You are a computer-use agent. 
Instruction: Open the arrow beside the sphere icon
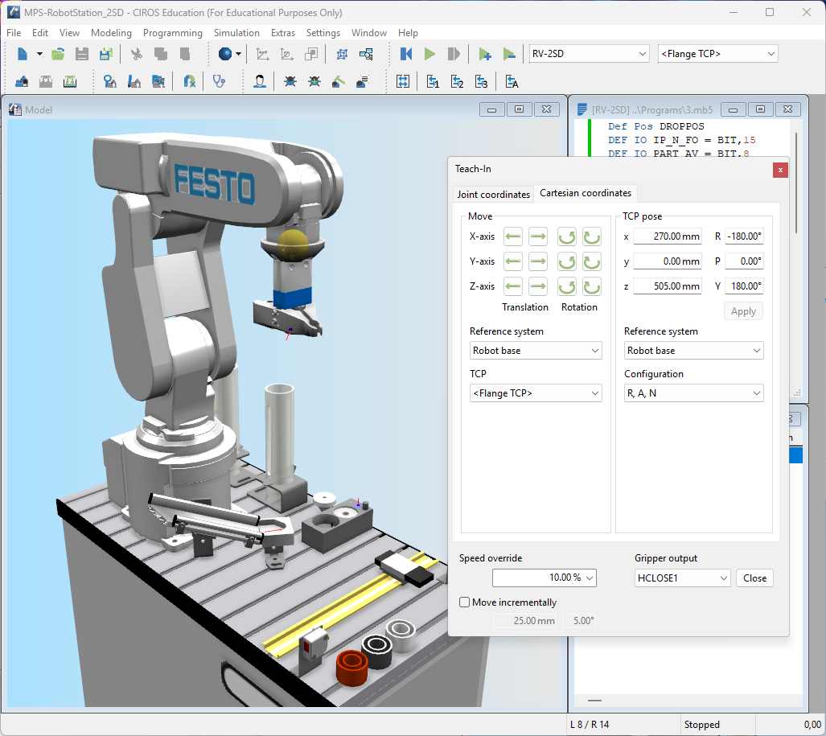[x=239, y=54]
